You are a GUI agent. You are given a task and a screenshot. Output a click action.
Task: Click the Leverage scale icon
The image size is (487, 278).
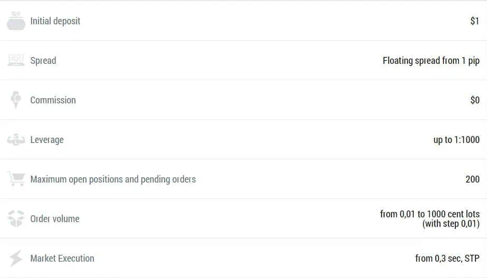click(x=16, y=139)
